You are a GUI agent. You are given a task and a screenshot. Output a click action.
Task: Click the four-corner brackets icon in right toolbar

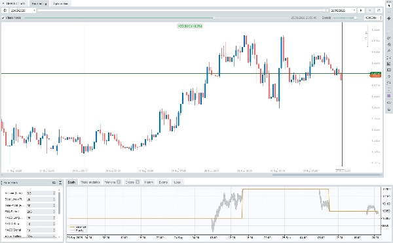[388, 57]
